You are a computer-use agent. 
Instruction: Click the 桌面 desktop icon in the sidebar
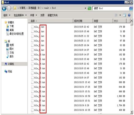pos(8,30)
